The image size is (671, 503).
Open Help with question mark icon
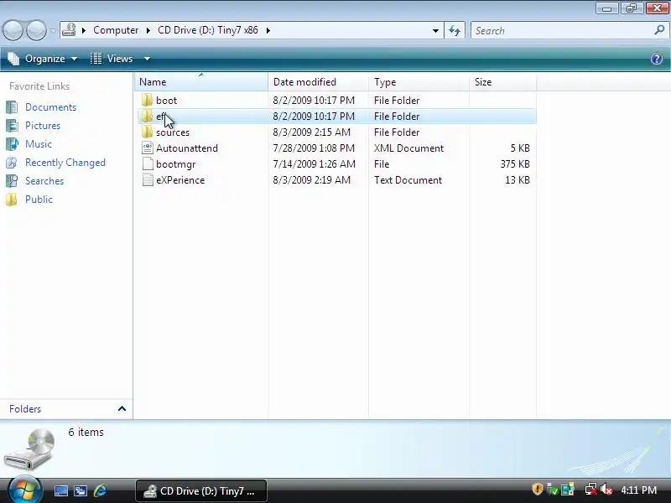[657, 59]
